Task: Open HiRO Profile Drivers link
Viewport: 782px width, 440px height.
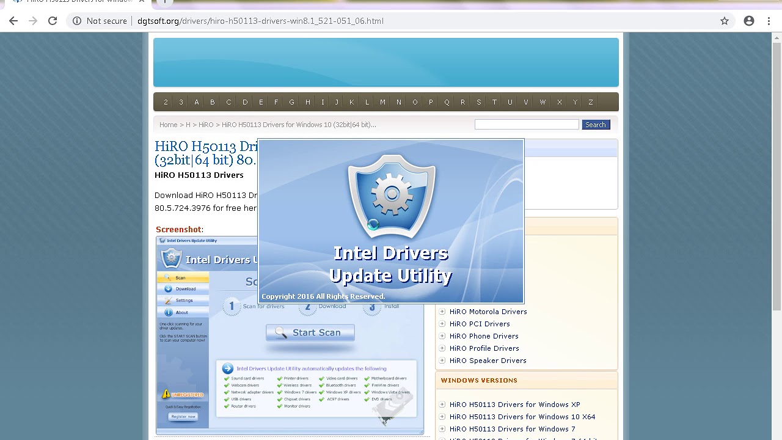Action: click(484, 348)
